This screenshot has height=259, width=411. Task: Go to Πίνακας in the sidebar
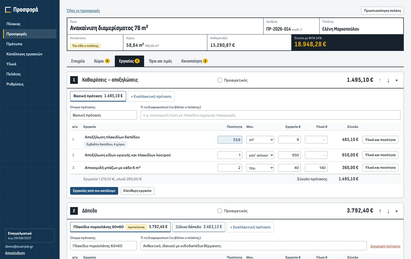coord(30,24)
